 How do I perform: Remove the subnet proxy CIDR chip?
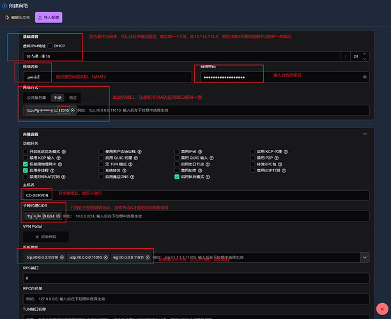point(58,216)
